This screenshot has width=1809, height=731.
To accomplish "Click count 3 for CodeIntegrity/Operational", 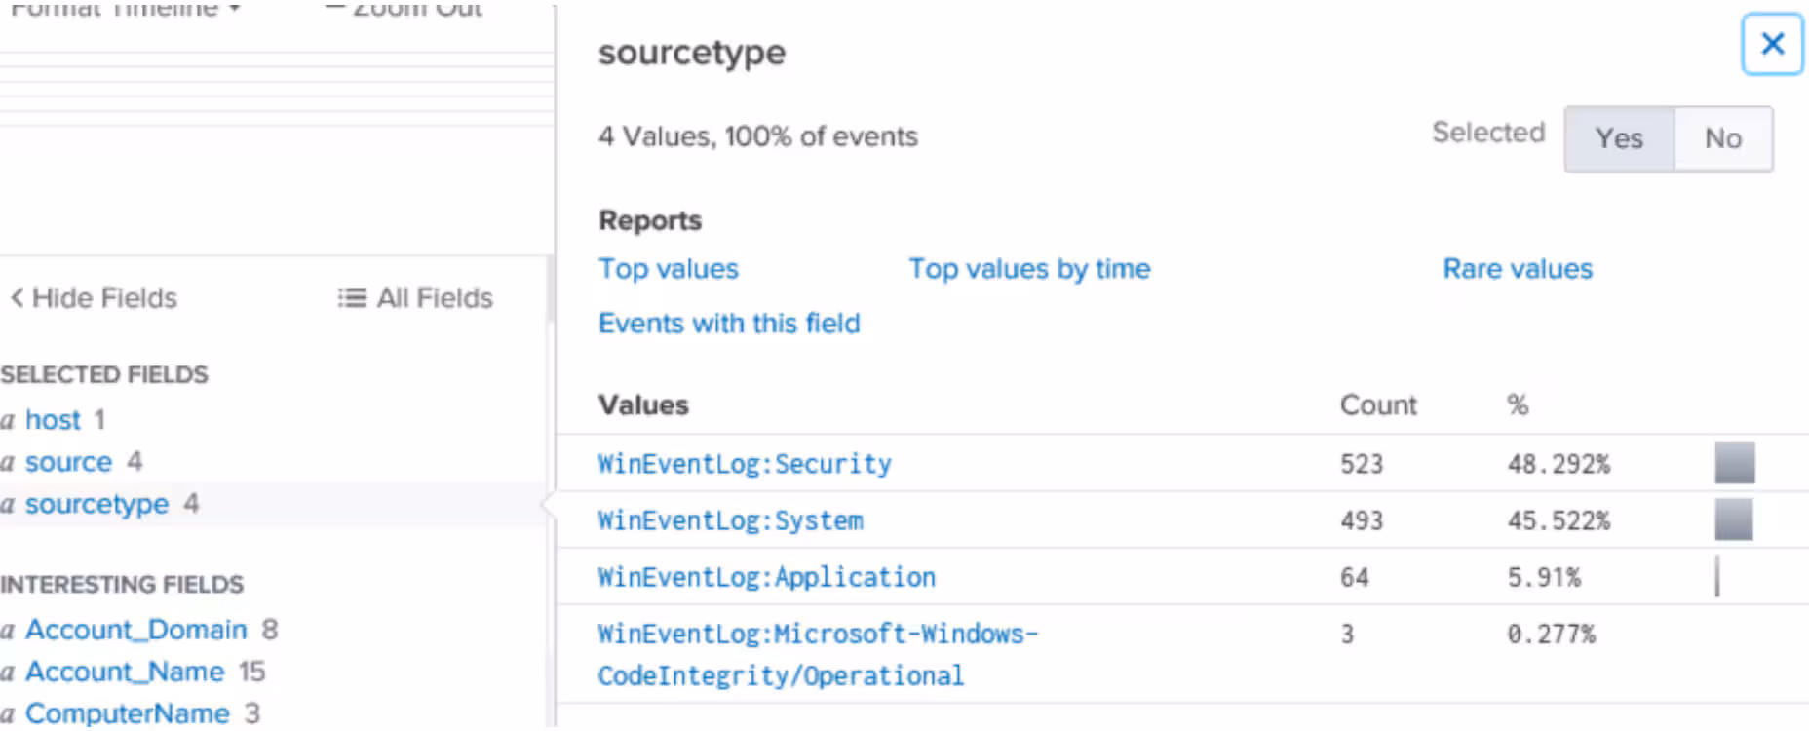I will (x=1347, y=634).
